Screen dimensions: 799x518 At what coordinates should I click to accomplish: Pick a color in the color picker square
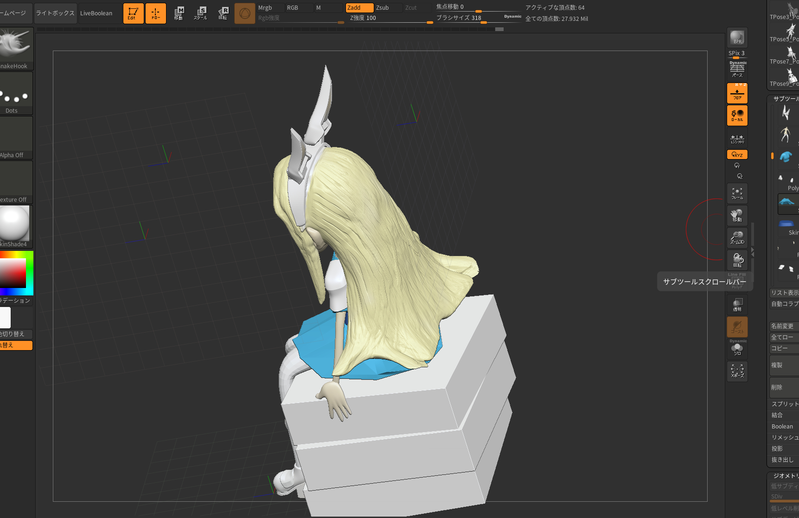[13, 273]
